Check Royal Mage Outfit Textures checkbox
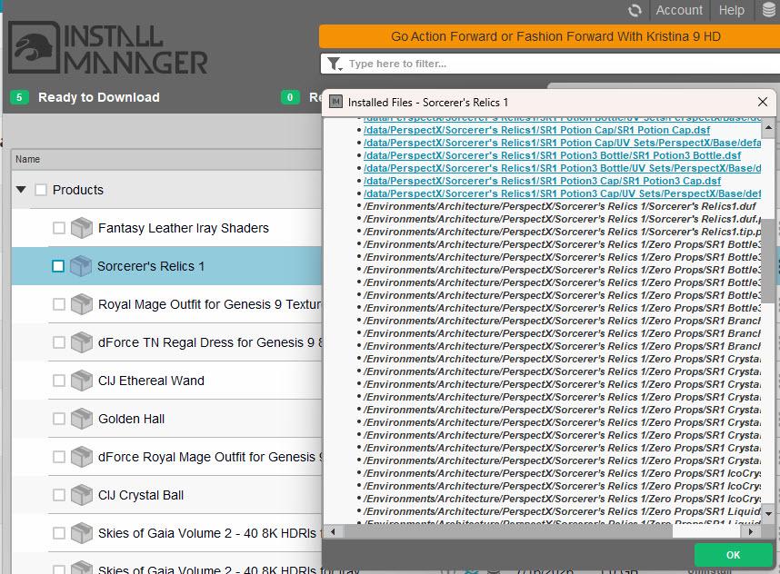The image size is (780, 574). (x=59, y=304)
